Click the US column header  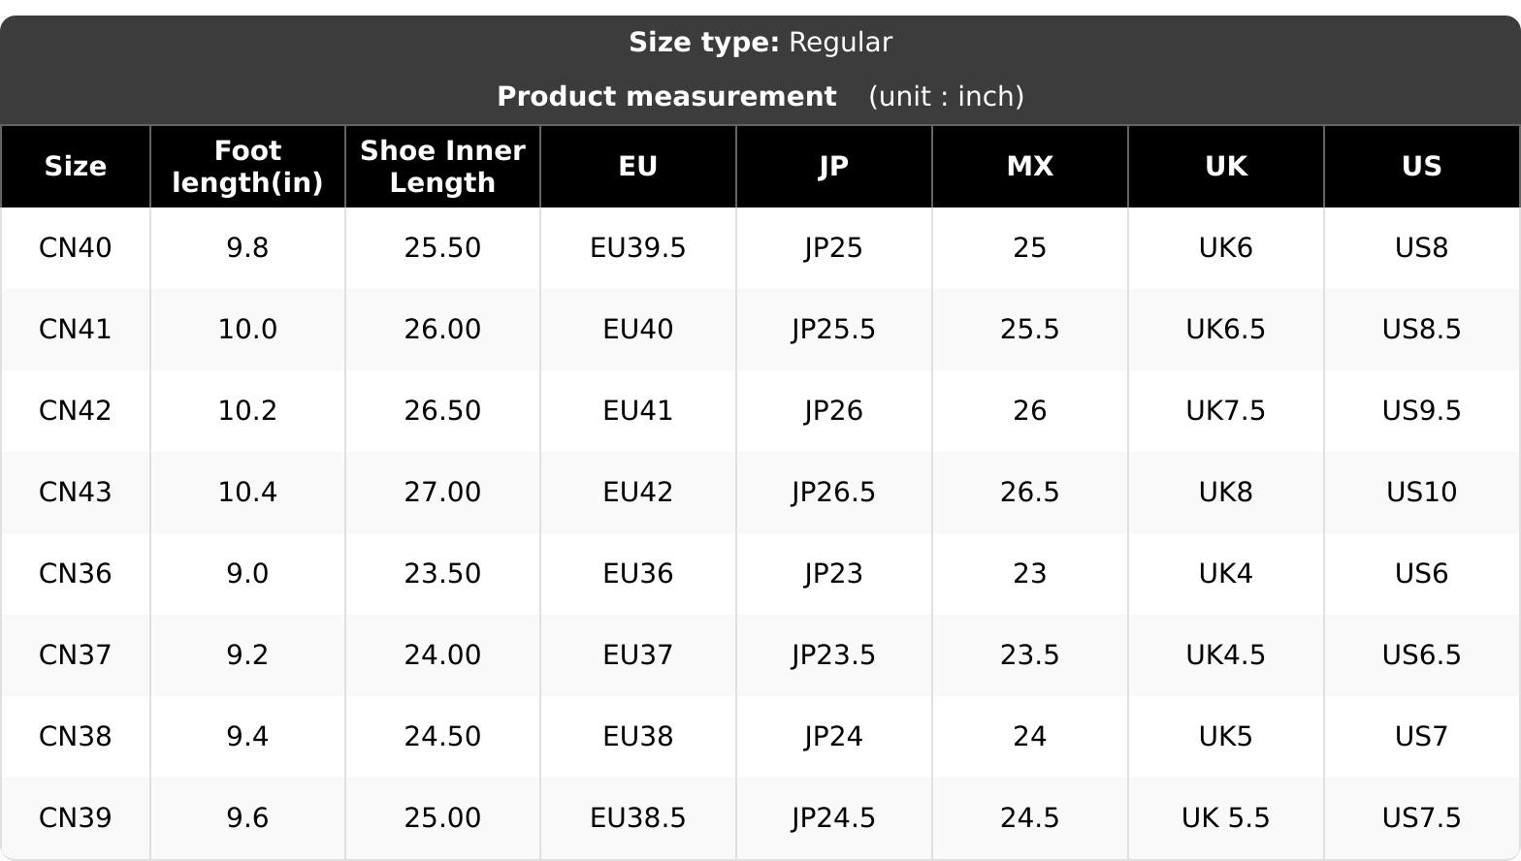coord(1422,167)
